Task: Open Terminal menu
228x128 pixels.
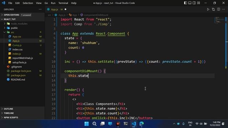Action: pos(63,3)
